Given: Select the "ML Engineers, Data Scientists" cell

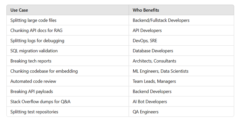Looking at the screenshot, I should 181,71.
